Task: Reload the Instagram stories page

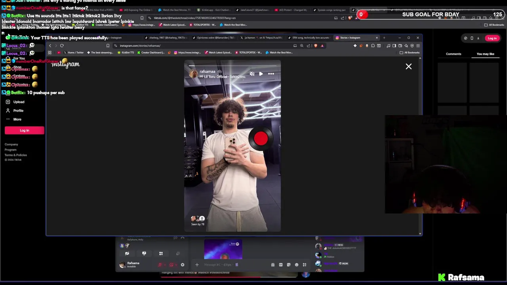Action: [x=62, y=46]
